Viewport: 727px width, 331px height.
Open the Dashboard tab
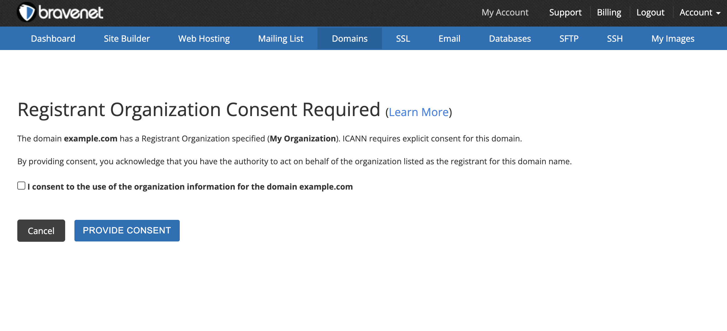(x=53, y=39)
